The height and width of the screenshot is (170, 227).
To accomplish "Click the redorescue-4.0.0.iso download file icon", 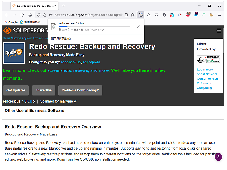I will click(54, 27).
